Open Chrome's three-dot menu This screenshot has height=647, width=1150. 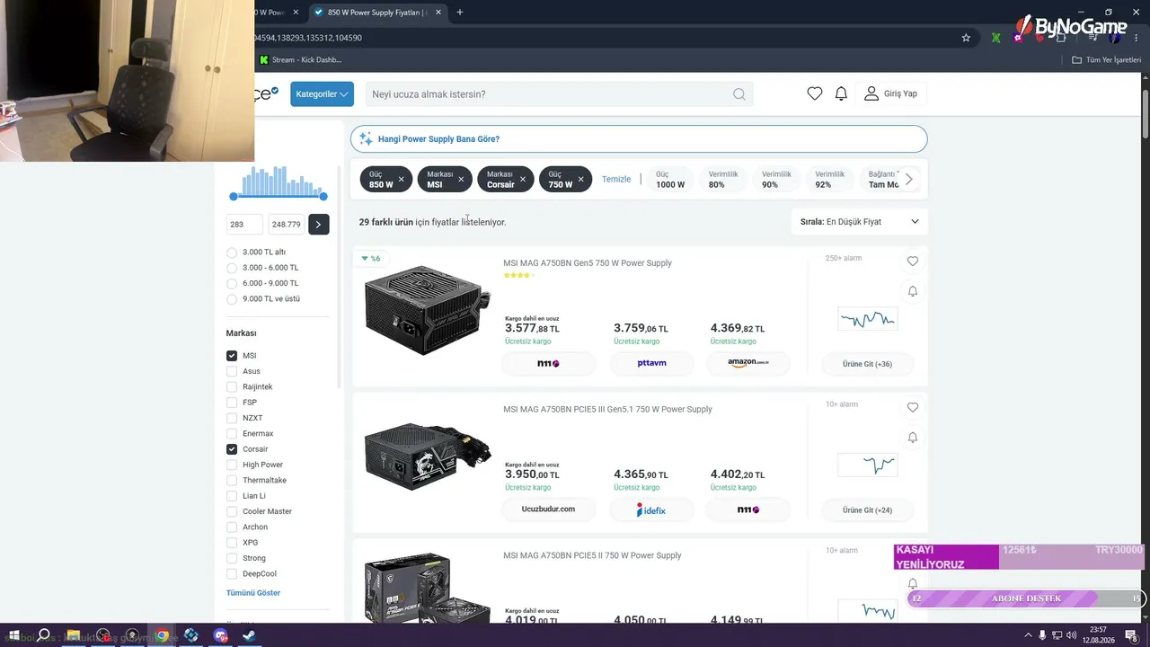(1135, 38)
